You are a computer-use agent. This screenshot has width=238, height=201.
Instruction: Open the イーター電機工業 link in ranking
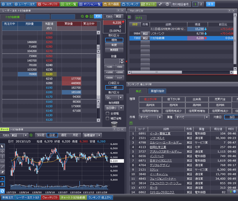pyautogui.click(x=160, y=134)
